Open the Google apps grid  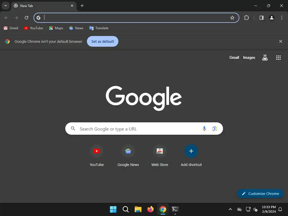pyautogui.click(x=278, y=58)
